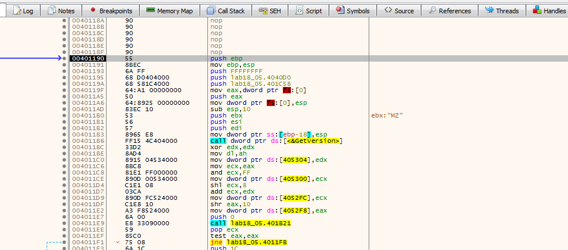Click instruction 'push lab18_05.401C58'
The height and width of the screenshot is (250, 568).
tap(251, 84)
